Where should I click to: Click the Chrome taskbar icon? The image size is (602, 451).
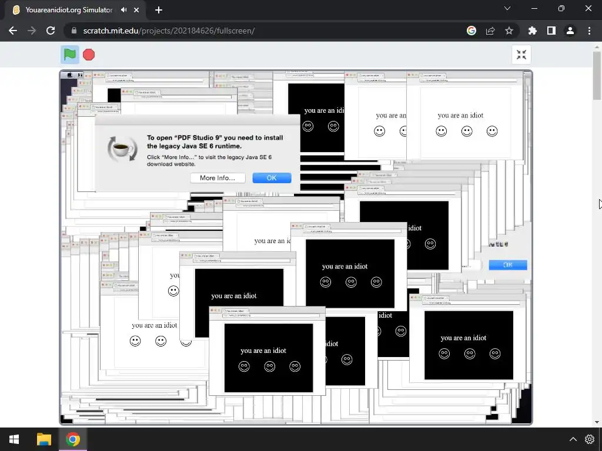pos(72,439)
